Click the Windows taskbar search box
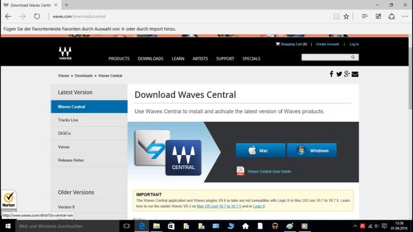The image size is (413, 232). click(x=67, y=226)
